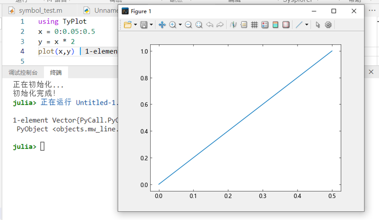This screenshot has width=379, height=220.
Task: Toggle the colorbar display
Action: point(275,25)
